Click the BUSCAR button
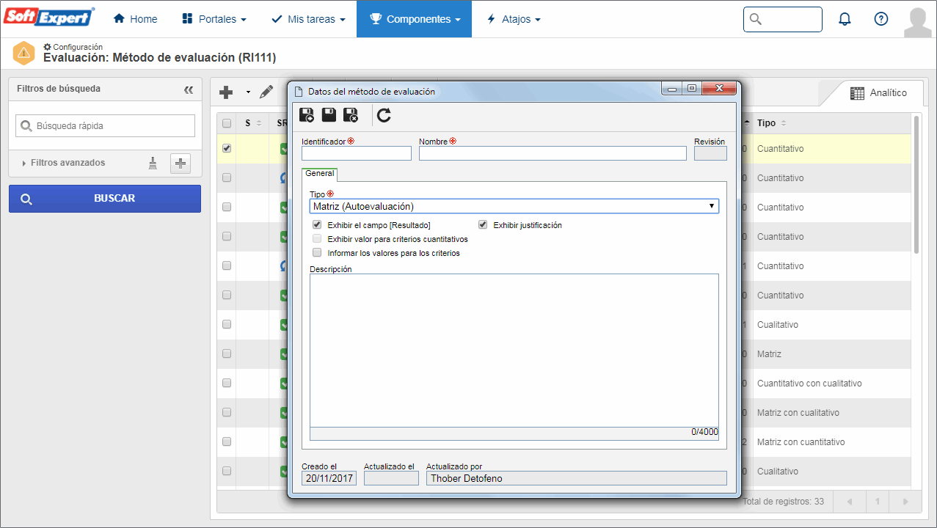 (x=105, y=199)
